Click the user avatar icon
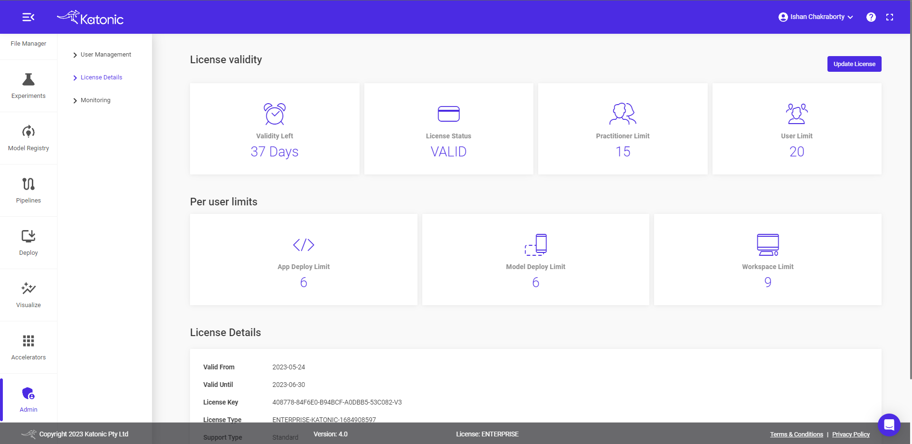Image resolution: width=912 pixels, height=444 pixels. pyautogui.click(x=783, y=17)
